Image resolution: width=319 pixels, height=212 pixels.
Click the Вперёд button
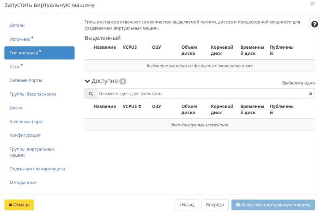click(x=215, y=205)
